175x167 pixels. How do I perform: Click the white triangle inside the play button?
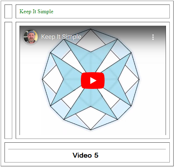(x=93, y=81)
